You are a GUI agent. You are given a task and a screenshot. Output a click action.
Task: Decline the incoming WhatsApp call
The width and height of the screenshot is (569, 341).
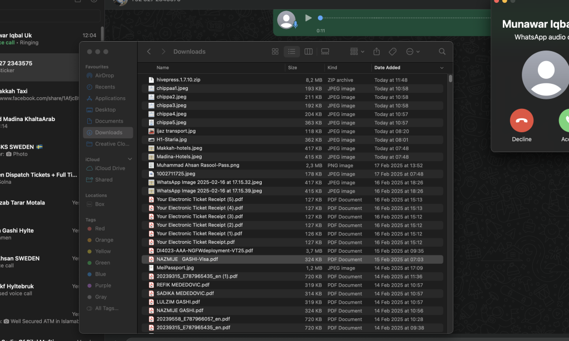click(x=522, y=121)
